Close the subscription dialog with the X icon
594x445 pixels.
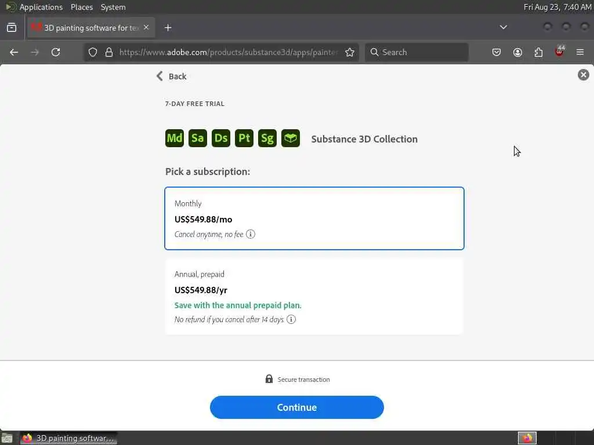tap(584, 75)
